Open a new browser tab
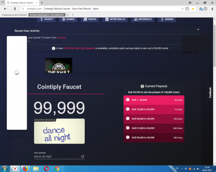 click(42, 3)
